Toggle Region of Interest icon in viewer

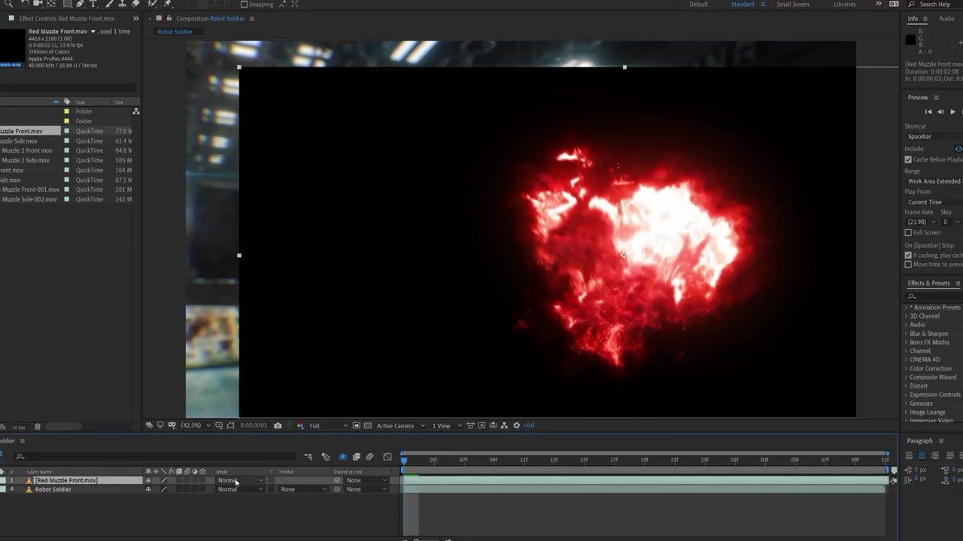point(356,425)
